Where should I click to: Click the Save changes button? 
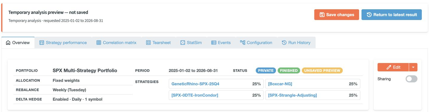tap(337, 15)
